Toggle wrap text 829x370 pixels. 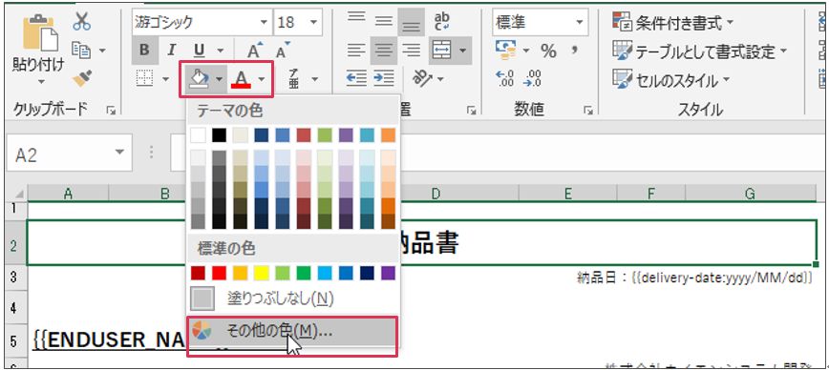(x=441, y=21)
